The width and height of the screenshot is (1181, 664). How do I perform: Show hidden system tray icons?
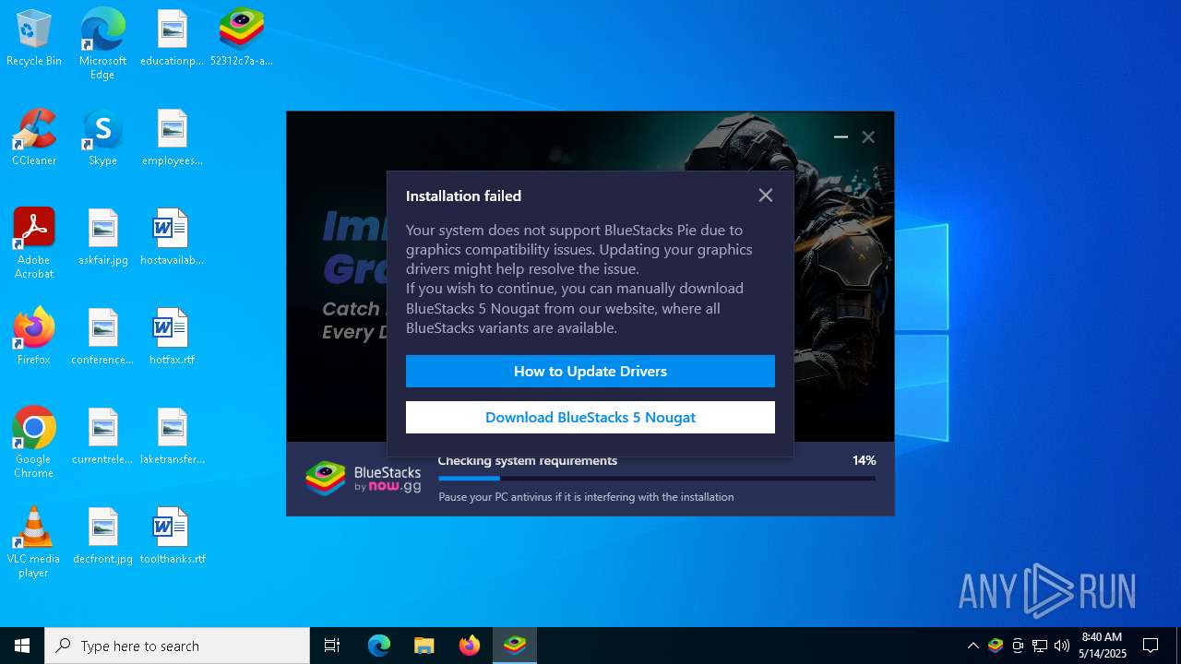[972, 646]
